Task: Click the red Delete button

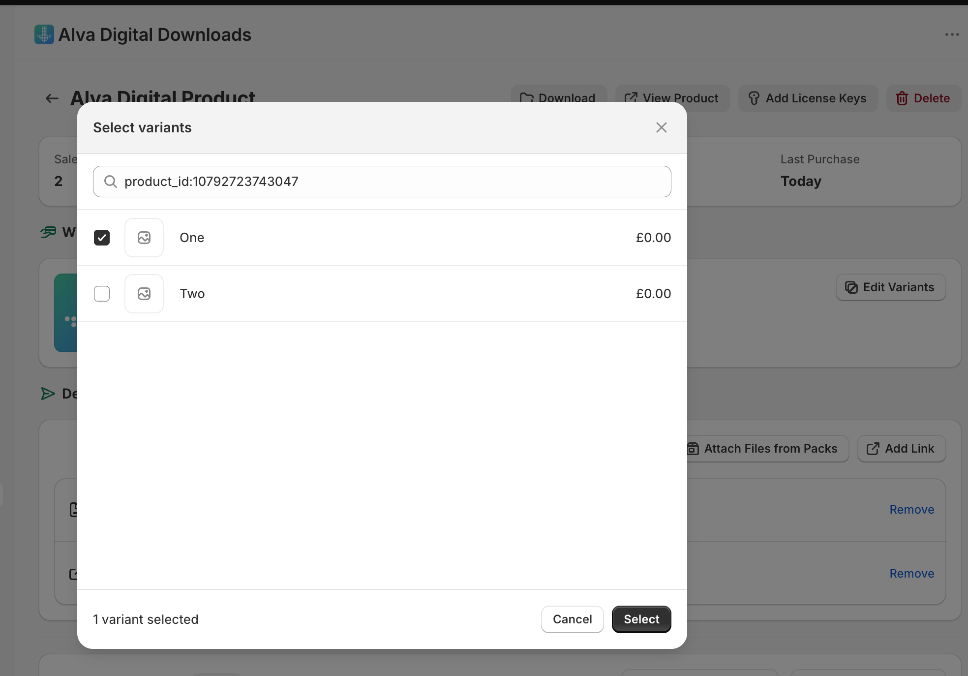Action: point(924,98)
